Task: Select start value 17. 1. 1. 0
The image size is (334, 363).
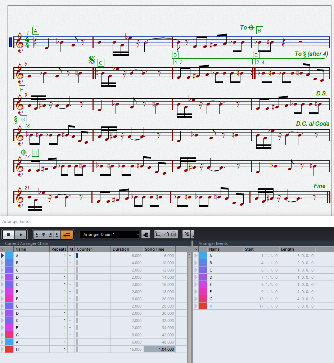Action: 261,306
